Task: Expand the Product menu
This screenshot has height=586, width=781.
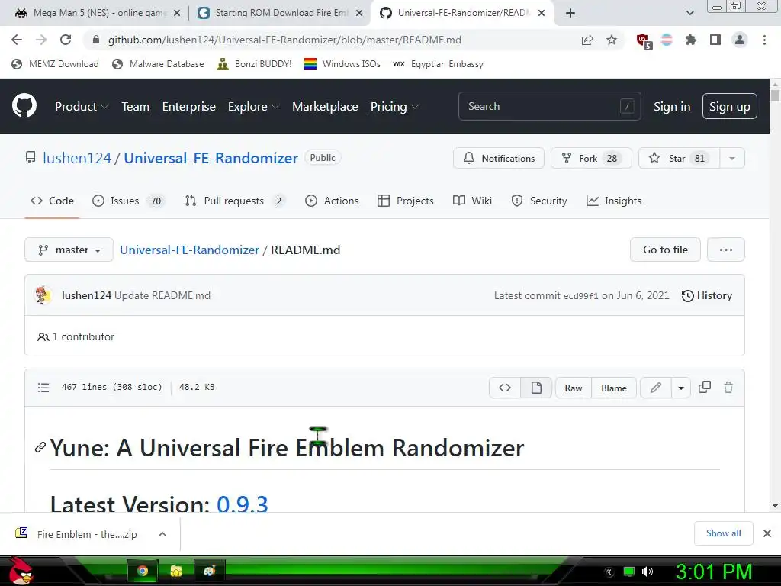Action: 81,107
